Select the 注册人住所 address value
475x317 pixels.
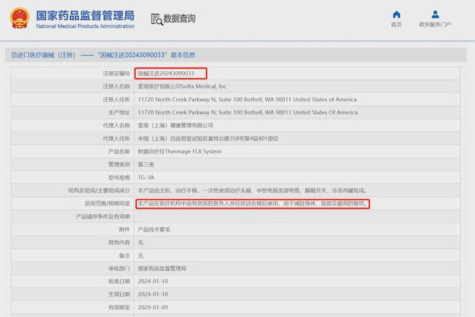(x=247, y=99)
